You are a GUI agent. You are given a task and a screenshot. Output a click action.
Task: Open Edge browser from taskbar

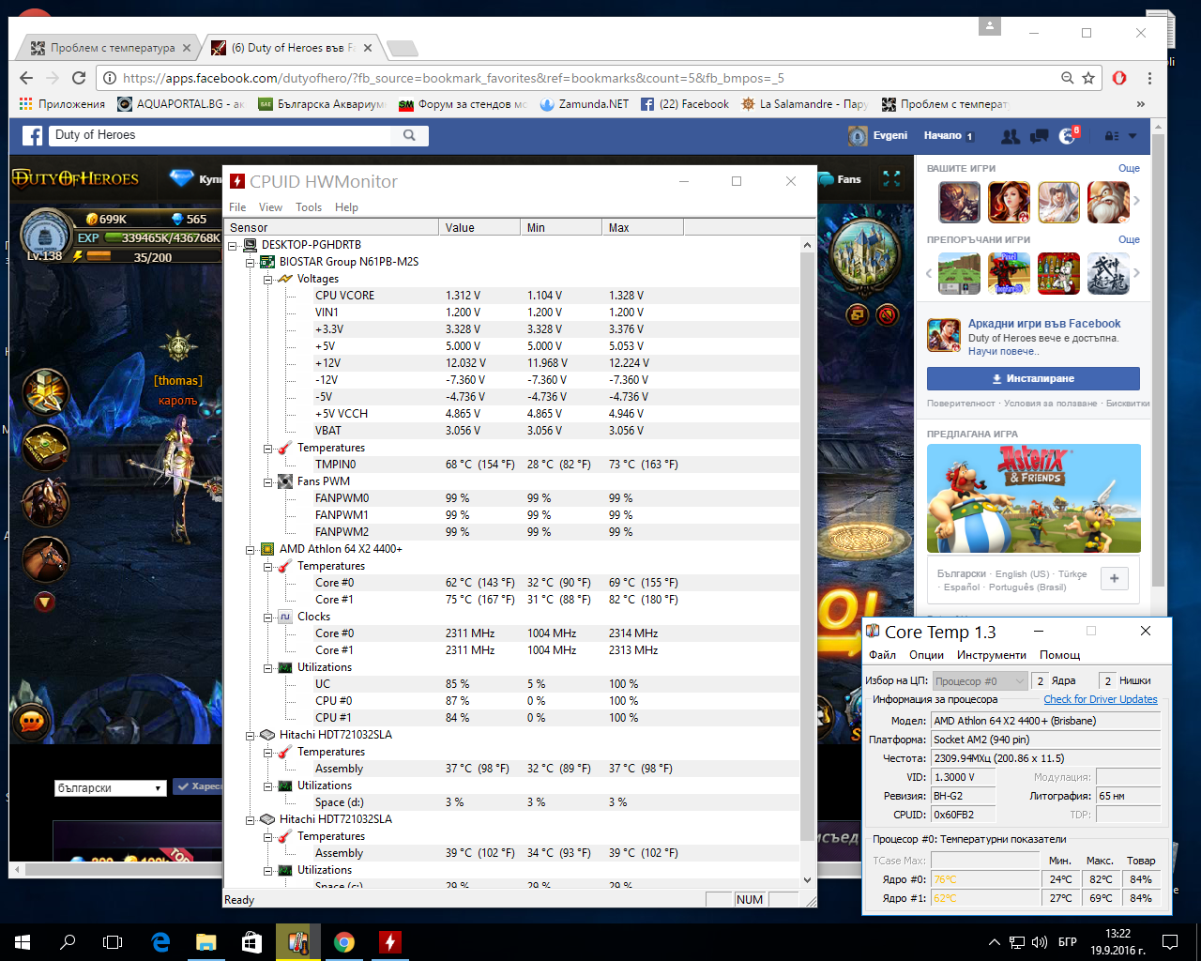[160, 941]
